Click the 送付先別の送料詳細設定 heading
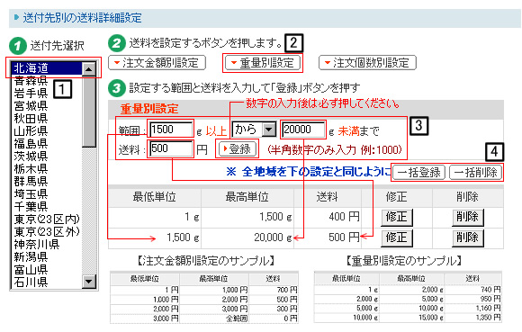The image size is (522, 332). pyautogui.click(x=83, y=18)
